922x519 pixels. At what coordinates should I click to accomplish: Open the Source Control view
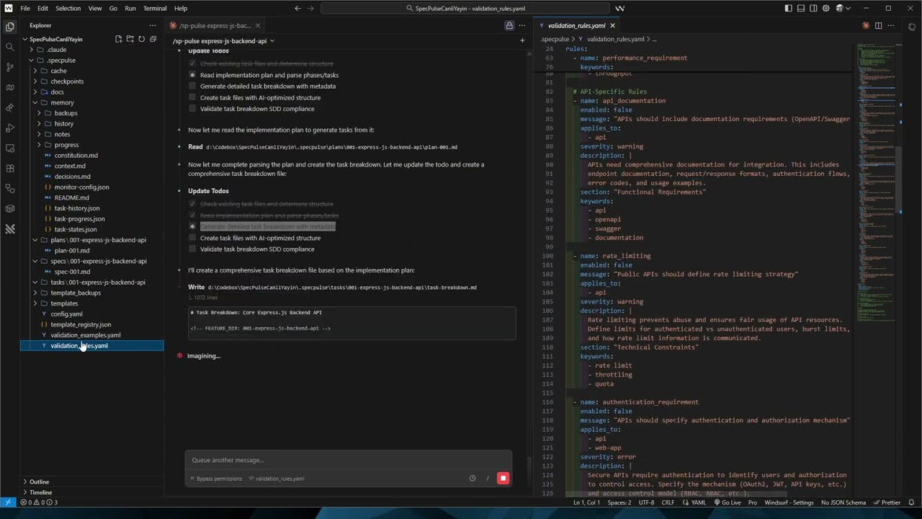[9, 67]
